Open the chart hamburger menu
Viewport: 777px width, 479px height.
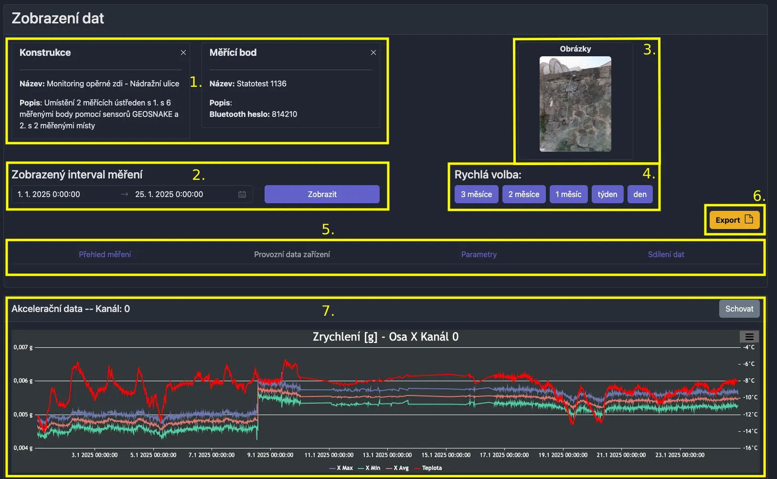tap(749, 336)
